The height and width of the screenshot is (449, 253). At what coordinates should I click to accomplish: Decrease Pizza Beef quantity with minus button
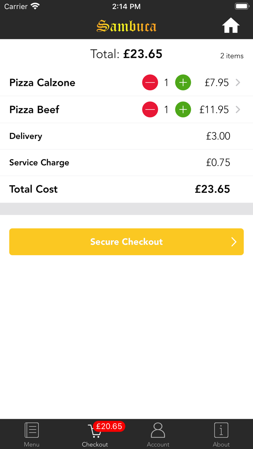(150, 110)
